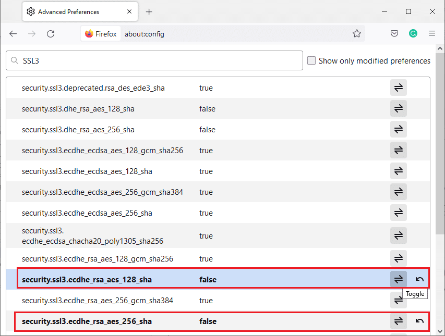The width and height of the screenshot is (445, 336).
Task: Open the Firefox hamburger menu
Action: (x=432, y=33)
